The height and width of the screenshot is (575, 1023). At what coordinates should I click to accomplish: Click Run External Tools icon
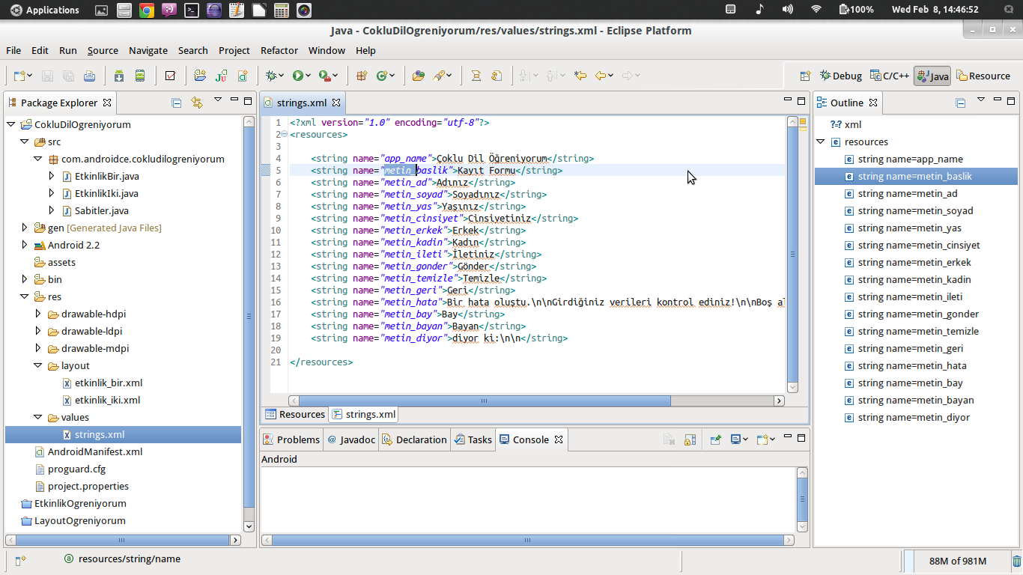click(324, 76)
